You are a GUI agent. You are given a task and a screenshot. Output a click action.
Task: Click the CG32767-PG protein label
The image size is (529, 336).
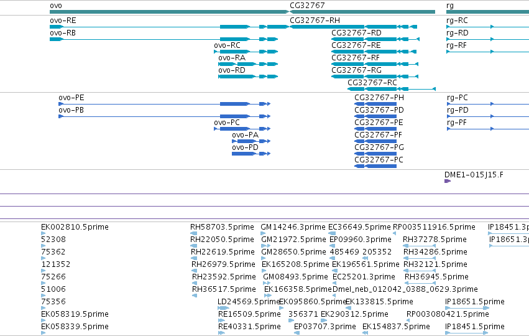tap(379, 148)
